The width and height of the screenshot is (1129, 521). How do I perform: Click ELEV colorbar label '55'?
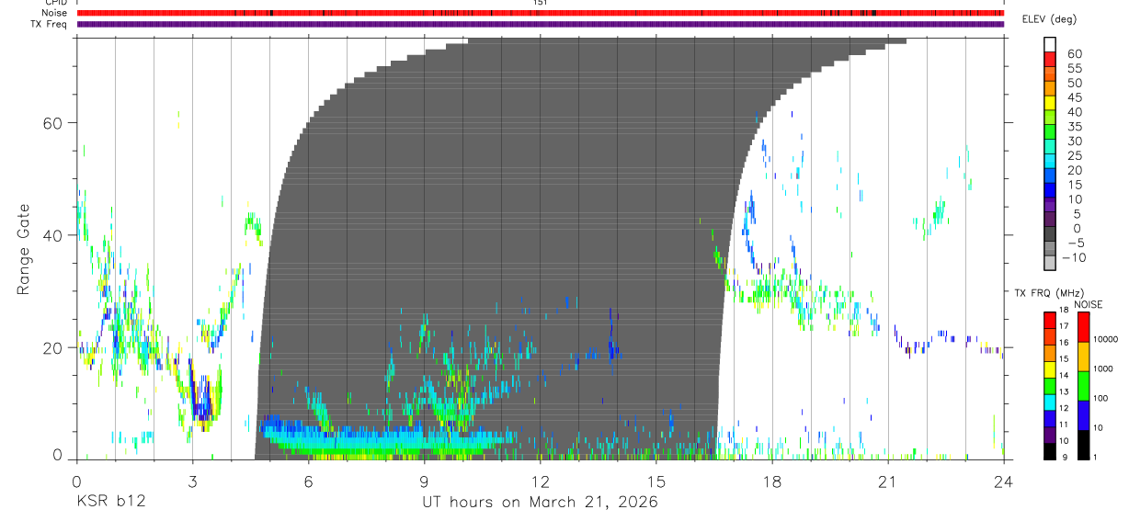coord(1073,69)
